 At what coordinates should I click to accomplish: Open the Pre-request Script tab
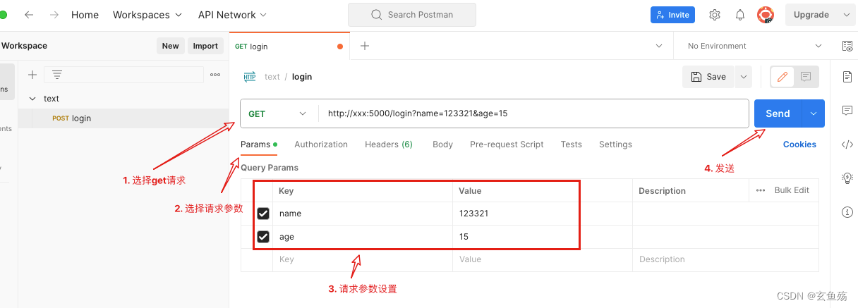point(507,144)
